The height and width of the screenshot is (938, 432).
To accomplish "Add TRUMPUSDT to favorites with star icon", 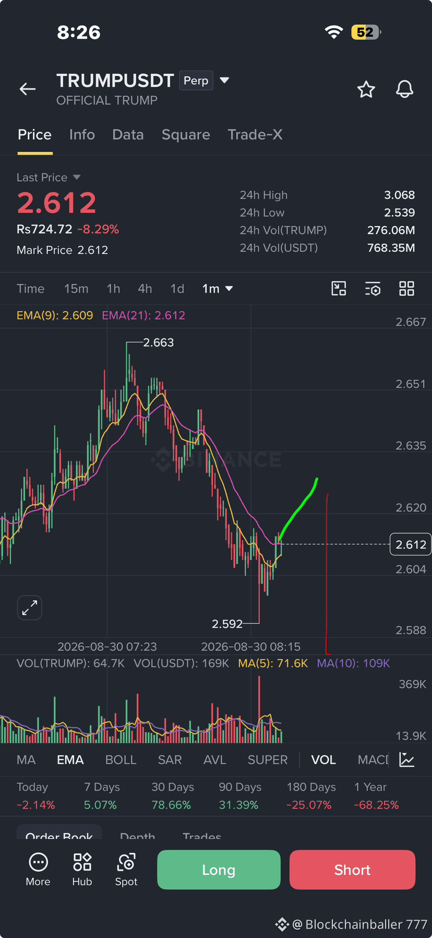I will tap(366, 89).
